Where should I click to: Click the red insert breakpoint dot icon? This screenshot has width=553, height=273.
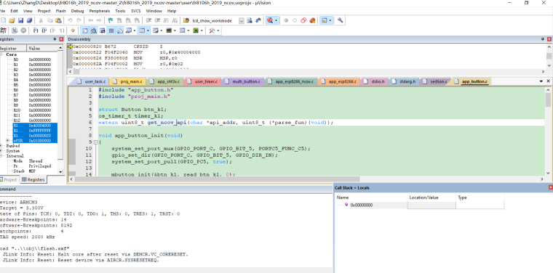click(286, 20)
